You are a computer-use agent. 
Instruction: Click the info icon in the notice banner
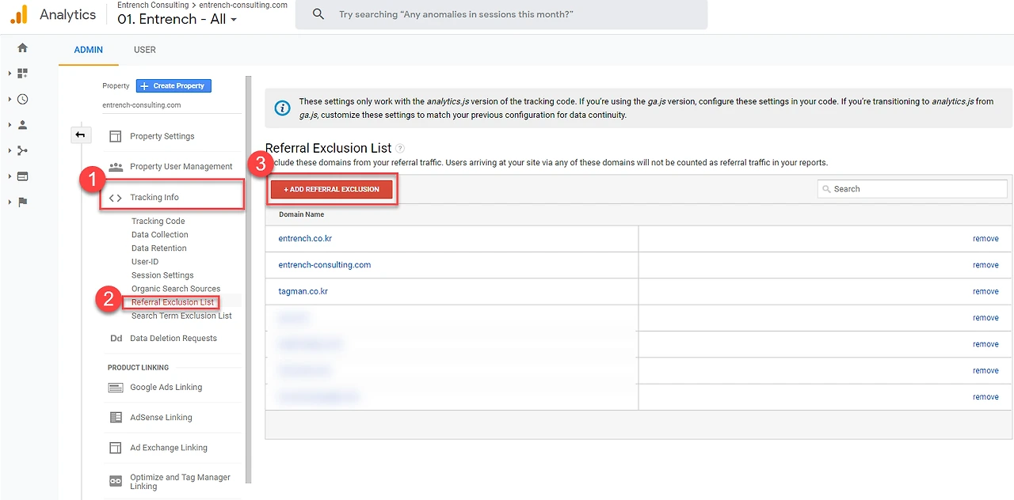tap(282, 108)
